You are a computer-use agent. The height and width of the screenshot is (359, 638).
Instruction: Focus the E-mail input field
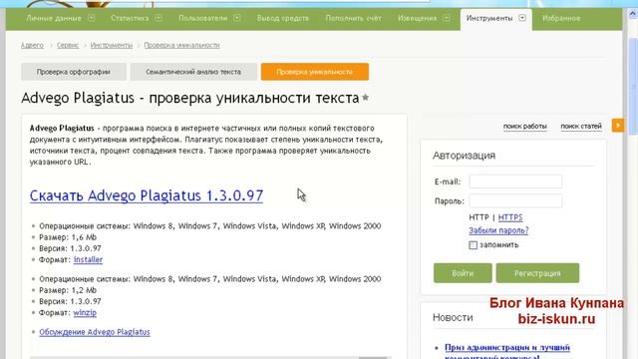click(x=515, y=181)
